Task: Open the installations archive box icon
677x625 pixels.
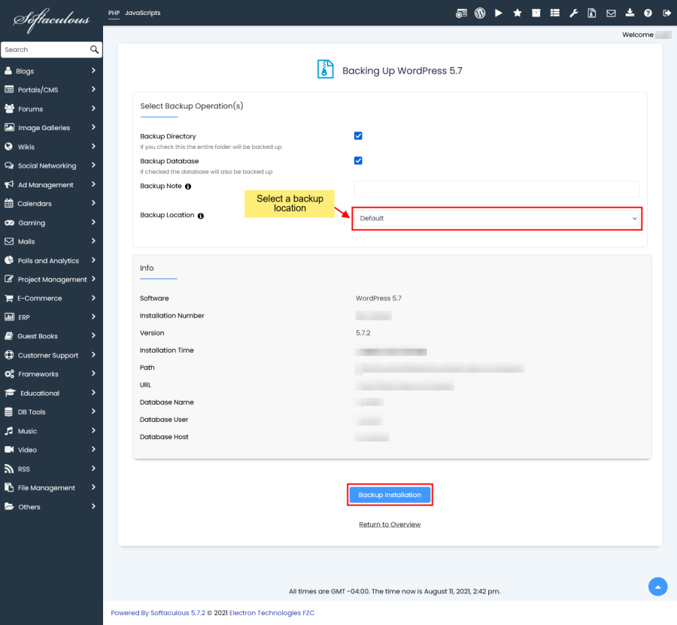Action: coord(536,13)
